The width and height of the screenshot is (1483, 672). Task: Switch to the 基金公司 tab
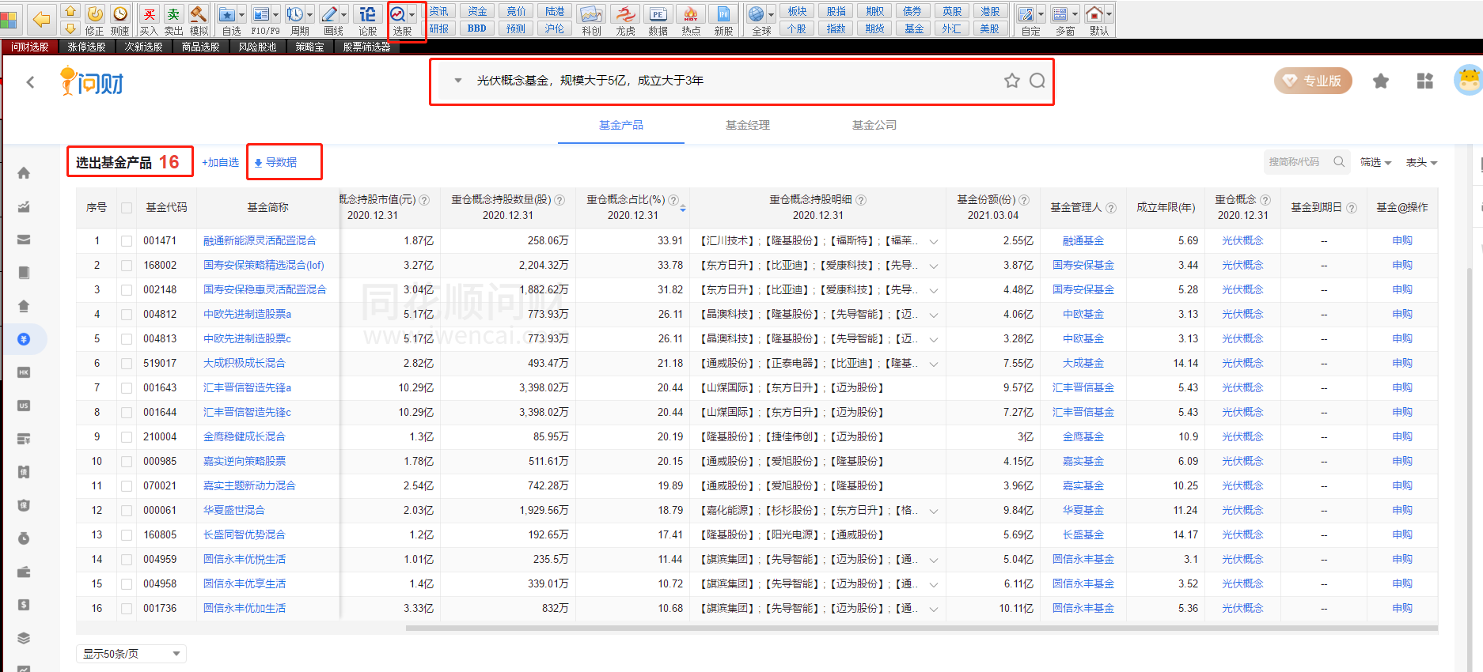[x=874, y=125]
